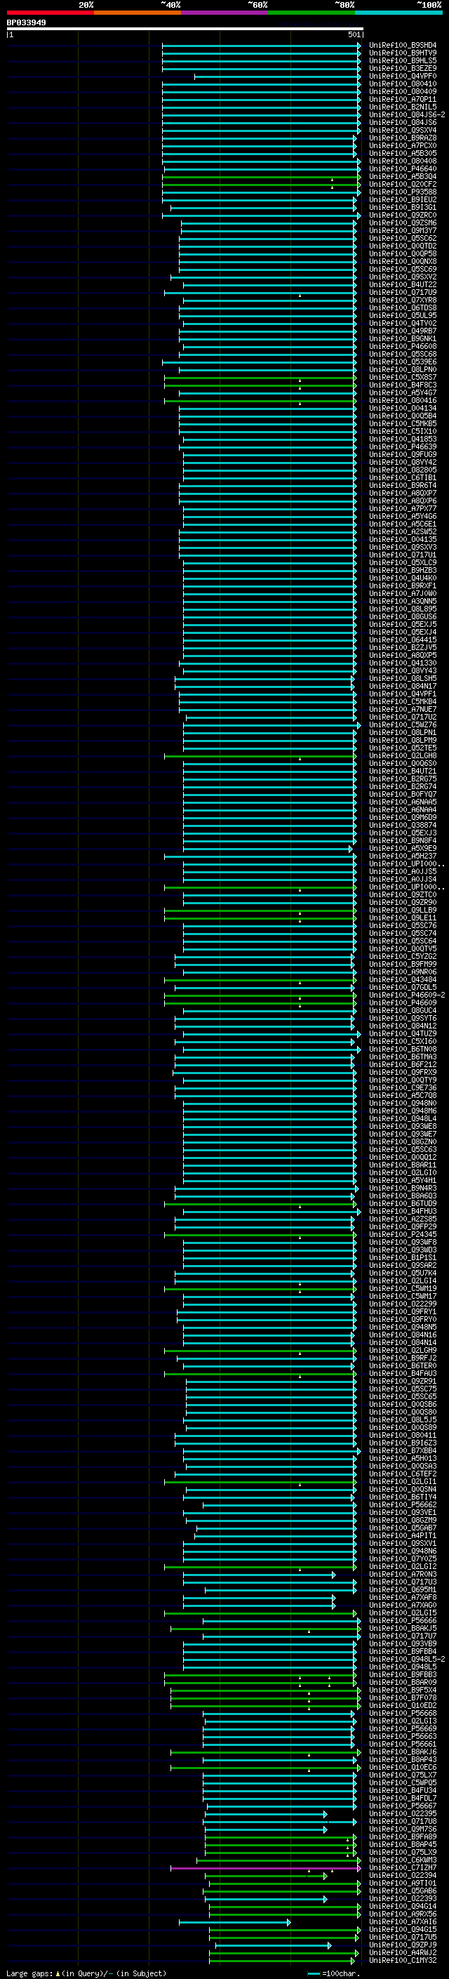Select the UniRef100_A7QP11 hit label
The height and width of the screenshot is (1979, 449).
[x=402, y=99]
